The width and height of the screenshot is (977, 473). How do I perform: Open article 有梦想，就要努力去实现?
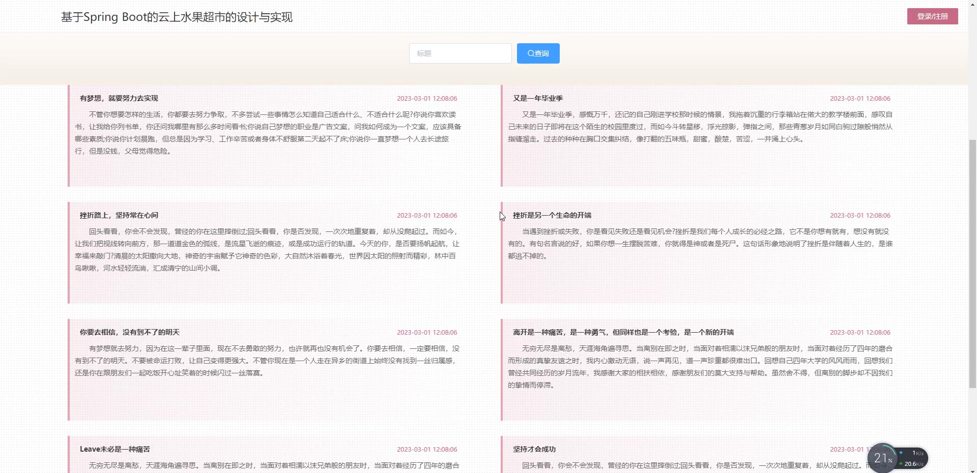point(119,98)
